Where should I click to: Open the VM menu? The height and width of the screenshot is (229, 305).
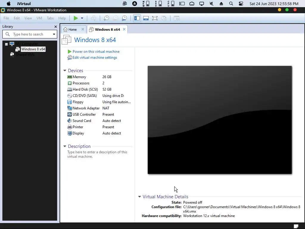click(39, 18)
